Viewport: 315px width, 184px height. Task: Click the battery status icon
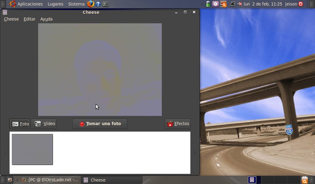pos(208,4)
